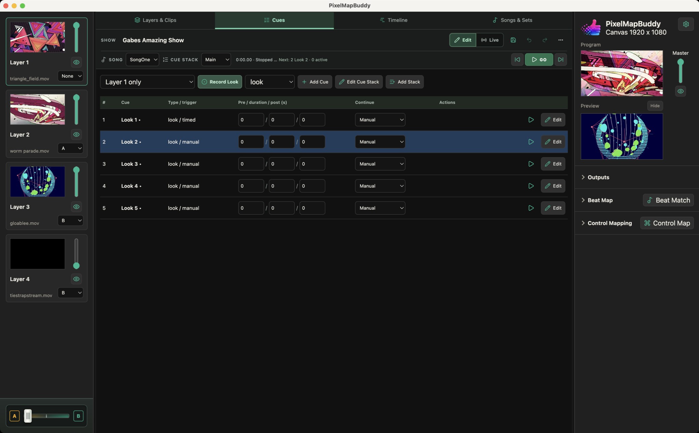The image size is (699, 433).
Task: Click the redo arrow icon
Action: (545, 40)
